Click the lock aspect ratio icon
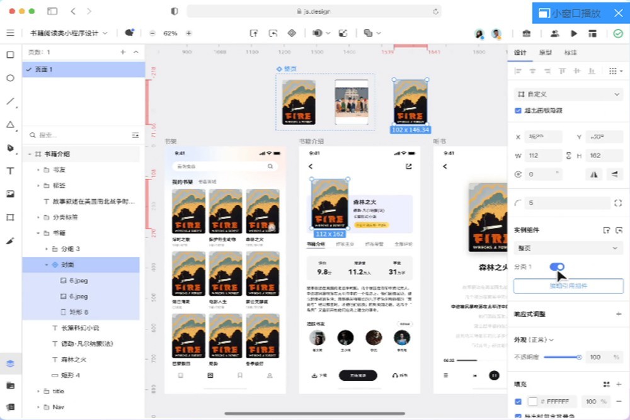630x420 pixels. coord(568,156)
